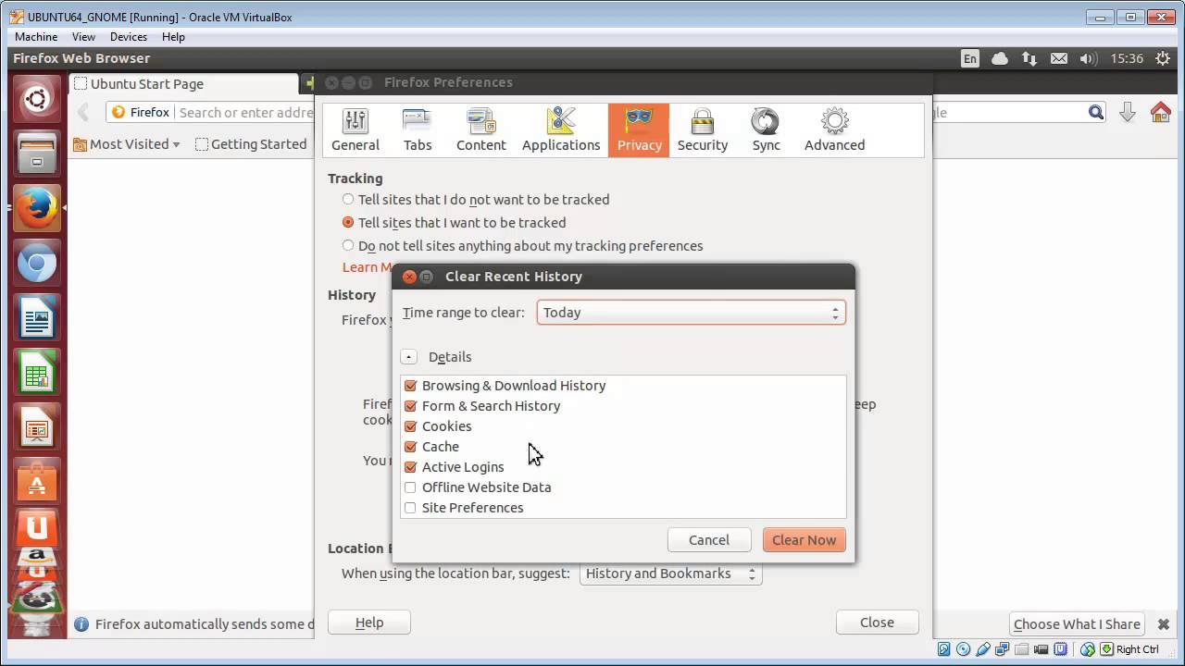The width and height of the screenshot is (1185, 666).
Task: Uncheck Form & Search History
Action: click(410, 406)
